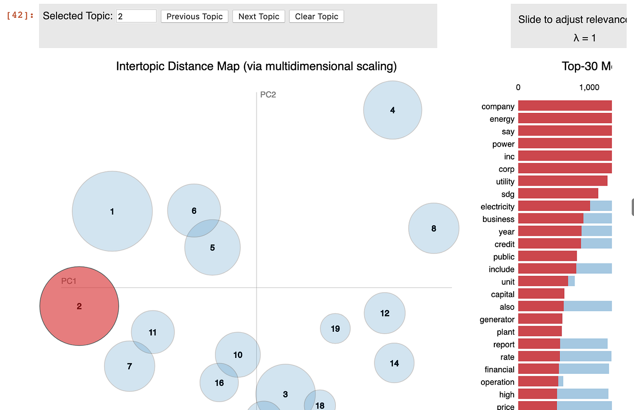This screenshot has width=634, height=410.
Task: Select topic bubble 8 on the right side
Action: pyautogui.click(x=433, y=228)
